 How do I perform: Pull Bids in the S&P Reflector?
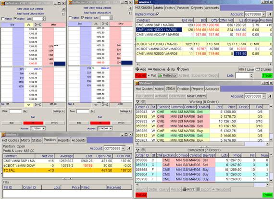point(12,123)
